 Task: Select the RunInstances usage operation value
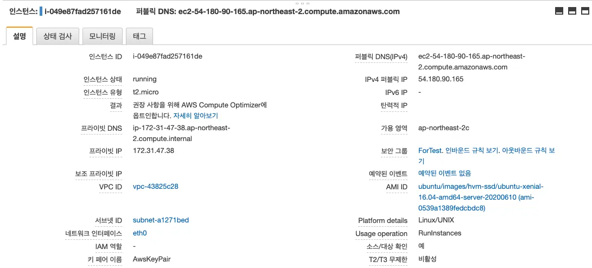click(440, 233)
